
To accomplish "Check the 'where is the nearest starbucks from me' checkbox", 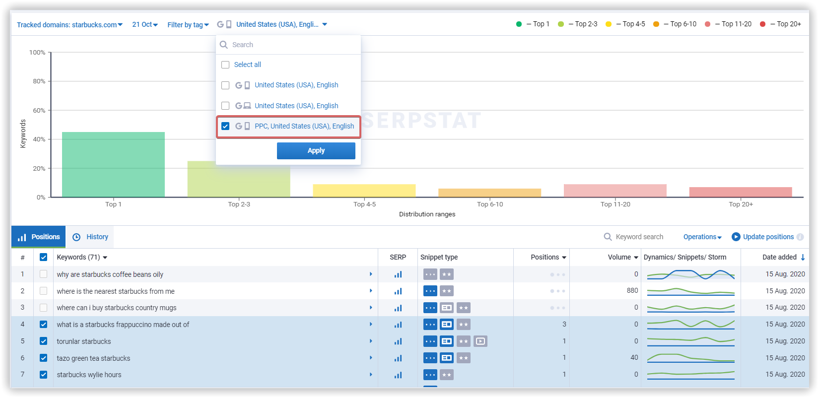I will (x=43, y=291).
